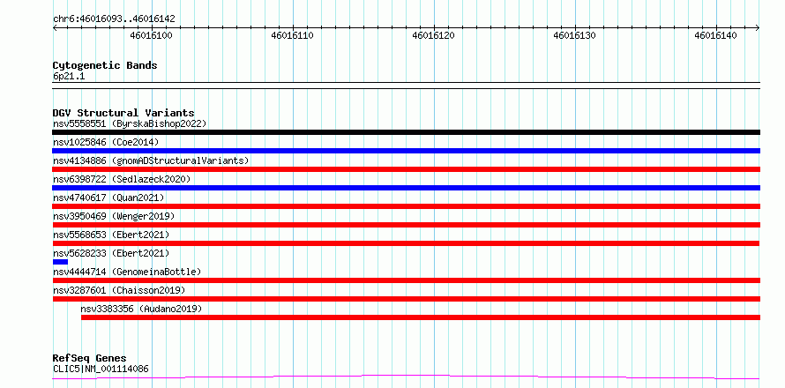This screenshot has width=785, height=388.
Task: Click ruler position 46016140
Action: (x=716, y=36)
